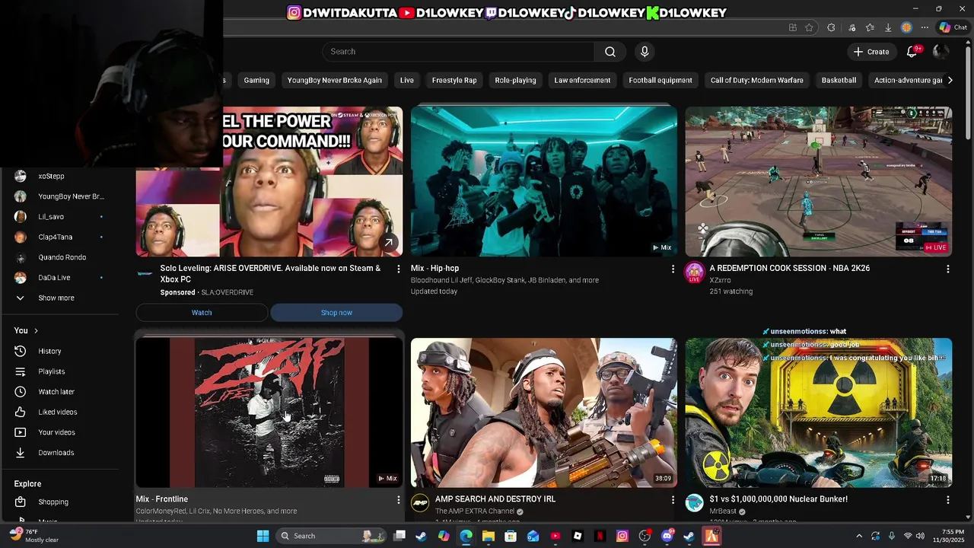Viewport: 974px width, 548px height.
Task: Open Edge Settings and more ellipsis
Action: click(x=925, y=27)
